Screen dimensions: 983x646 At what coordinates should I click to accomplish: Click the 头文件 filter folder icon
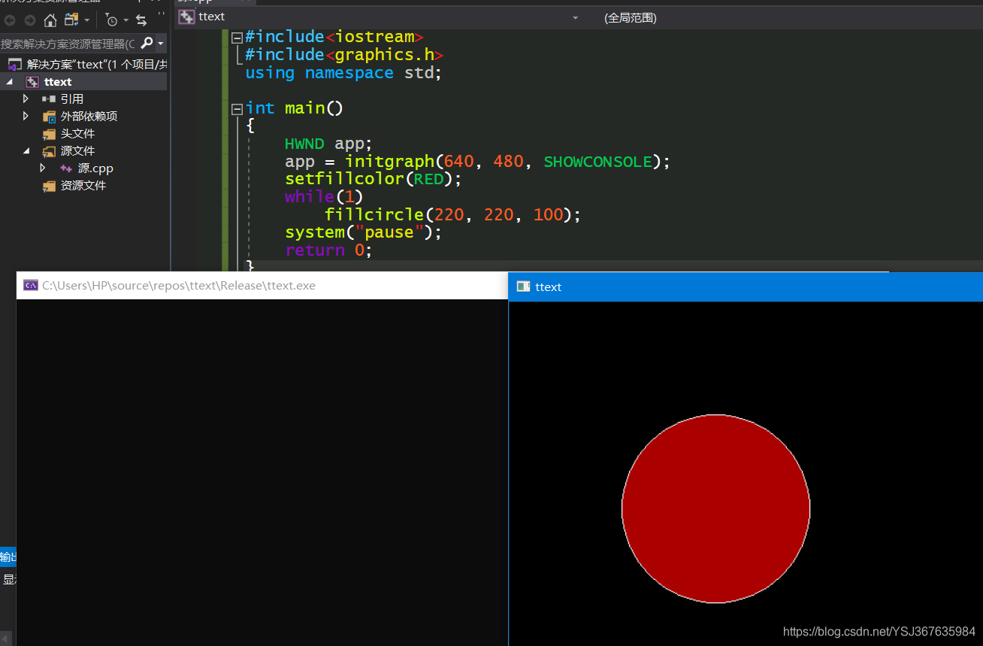(x=49, y=134)
